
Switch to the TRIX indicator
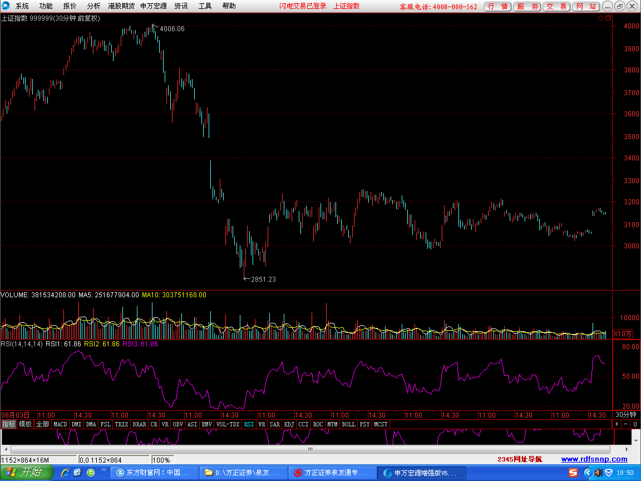point(121,424)
